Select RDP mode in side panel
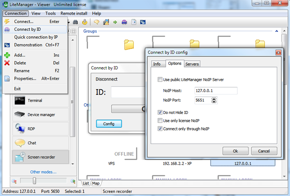The image size is (290, 196). [x=41, y=129]
